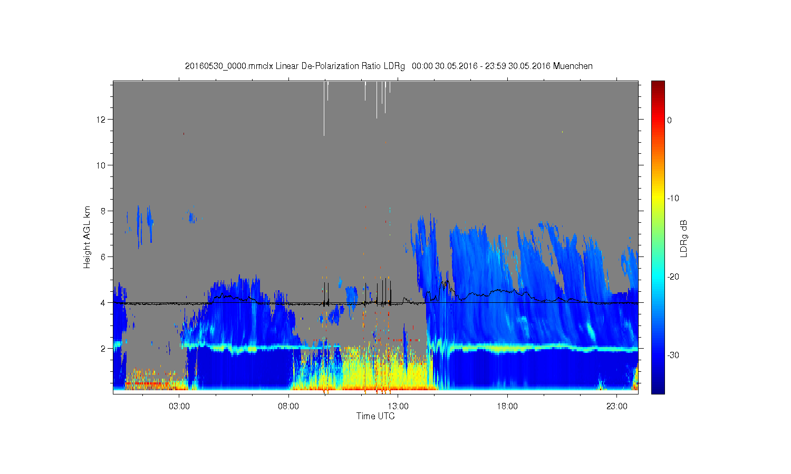Click the 18:00 time tick label
The image size is (791, 474).
click(507, 407)
